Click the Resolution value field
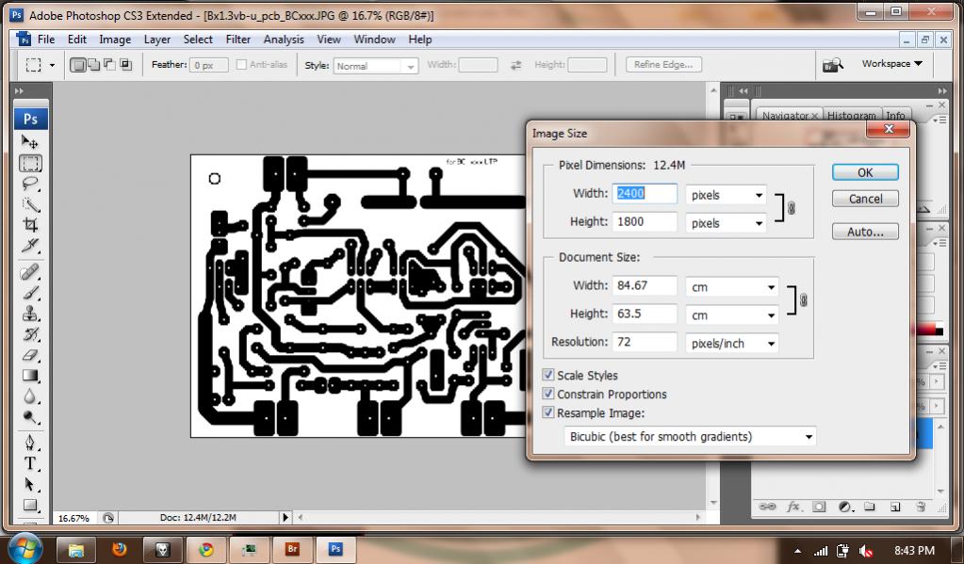 pyautogui.click(x=645, y=342)
